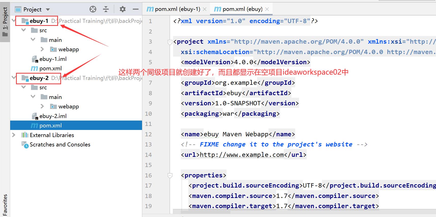The height and width of the screenshot is (217, 436).
Task: Click the ebuy Maven Webapp name text
Action: tap(236, 134)
